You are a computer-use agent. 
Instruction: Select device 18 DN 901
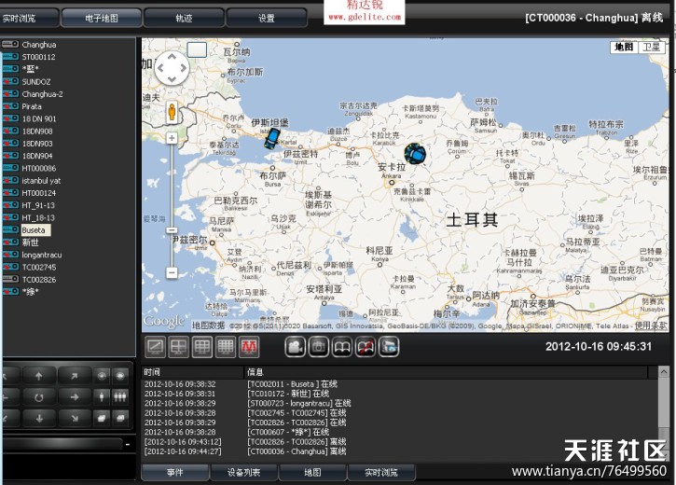click(x=39, y=118)
